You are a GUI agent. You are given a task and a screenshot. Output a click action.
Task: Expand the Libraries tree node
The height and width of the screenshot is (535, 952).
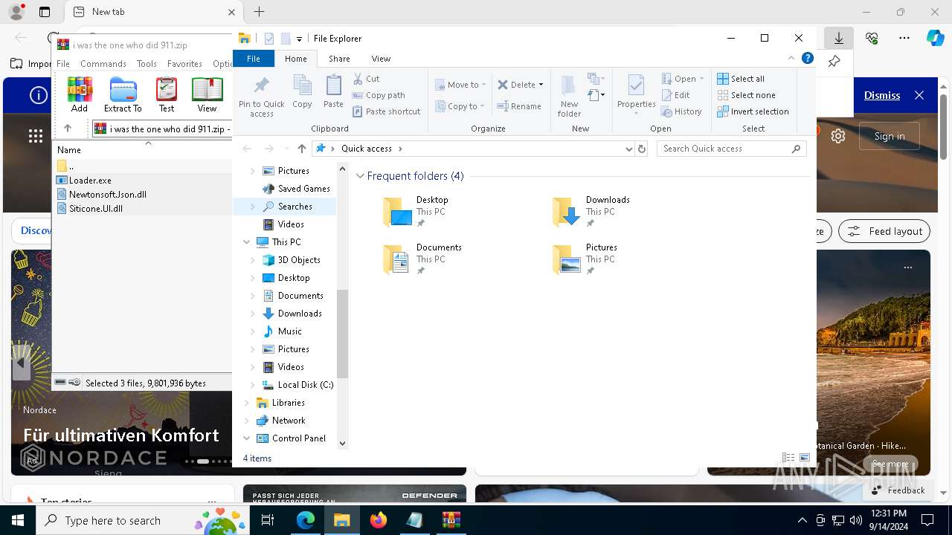point(246,403)
